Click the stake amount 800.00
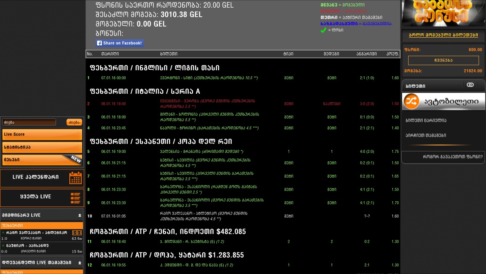 475,50
